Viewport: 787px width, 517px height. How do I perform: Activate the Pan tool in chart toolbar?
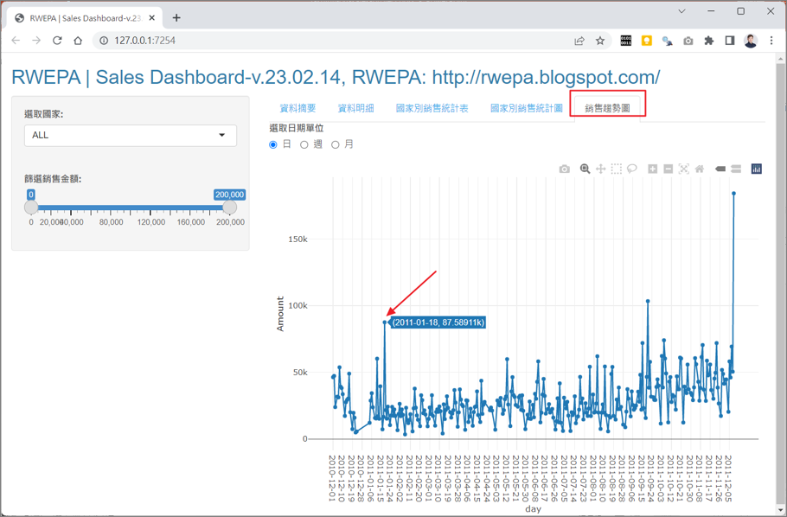[x=600, y=169]
